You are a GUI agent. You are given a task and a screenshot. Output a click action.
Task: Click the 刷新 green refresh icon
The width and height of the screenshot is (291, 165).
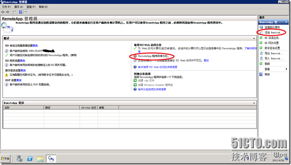pos(261,64)
